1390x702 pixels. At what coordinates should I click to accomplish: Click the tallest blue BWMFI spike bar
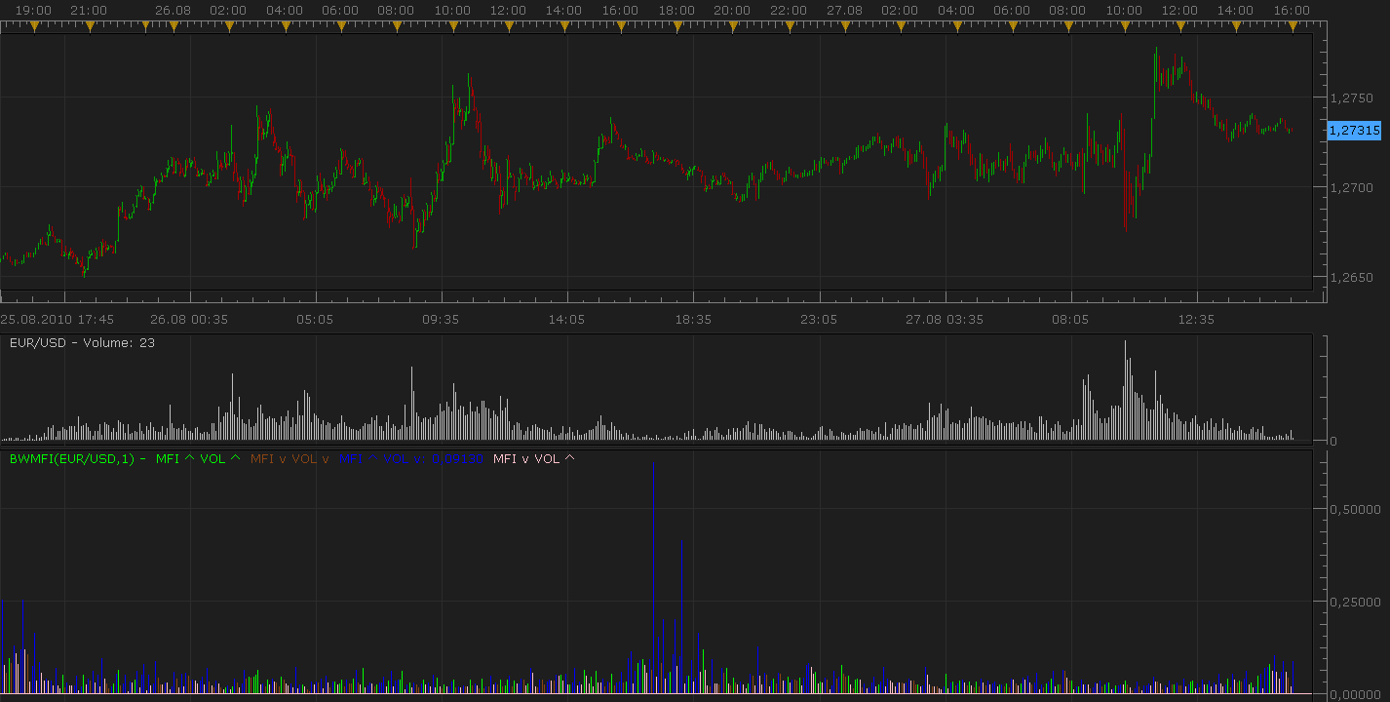coord(653,577)
